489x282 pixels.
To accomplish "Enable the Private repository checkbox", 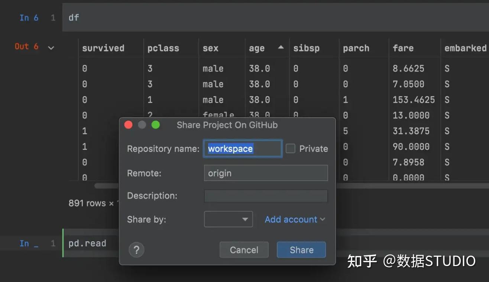I will [x=290, y=148].
